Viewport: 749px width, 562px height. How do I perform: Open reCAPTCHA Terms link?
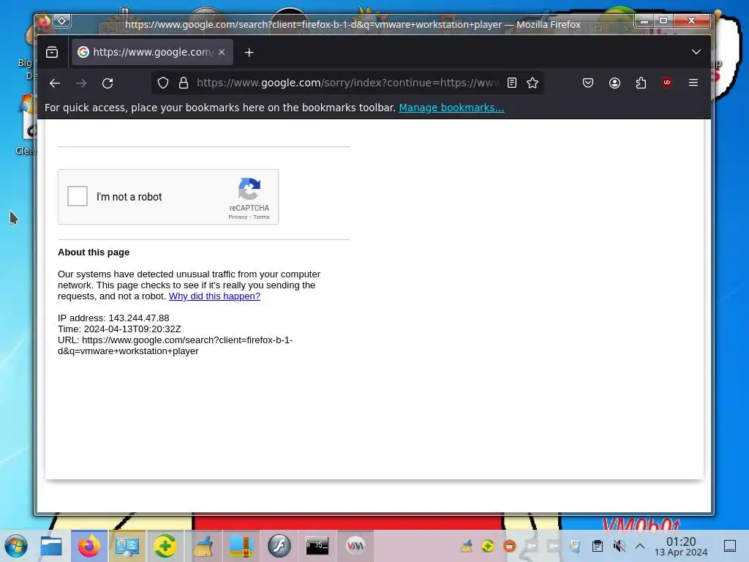pyautogui.click(x=261, y=217)
